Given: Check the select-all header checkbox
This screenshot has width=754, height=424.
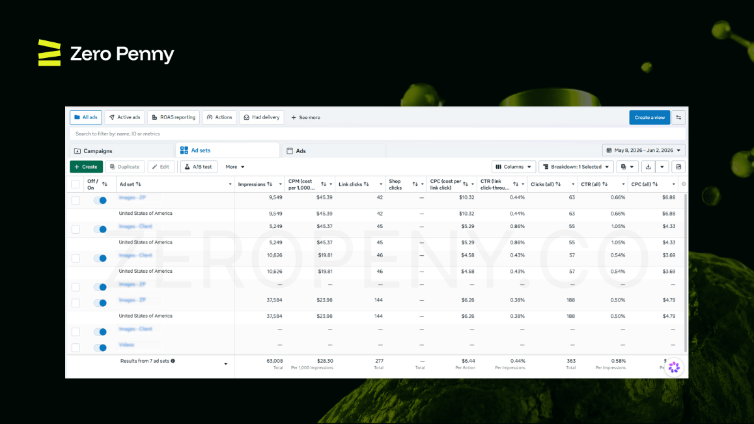Looking at the screenshot, I should pos(75,184).
